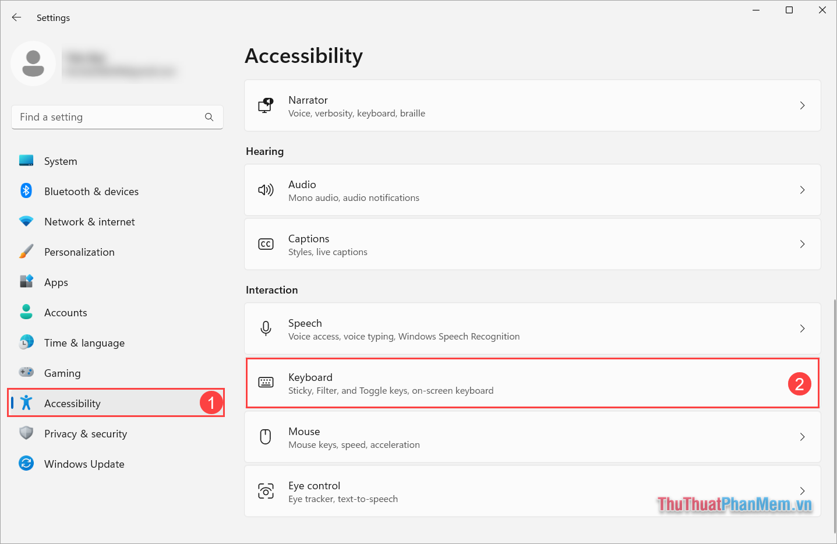Expand the Narrator settings chevron
837x544 pixels.
tap(802, 105)
